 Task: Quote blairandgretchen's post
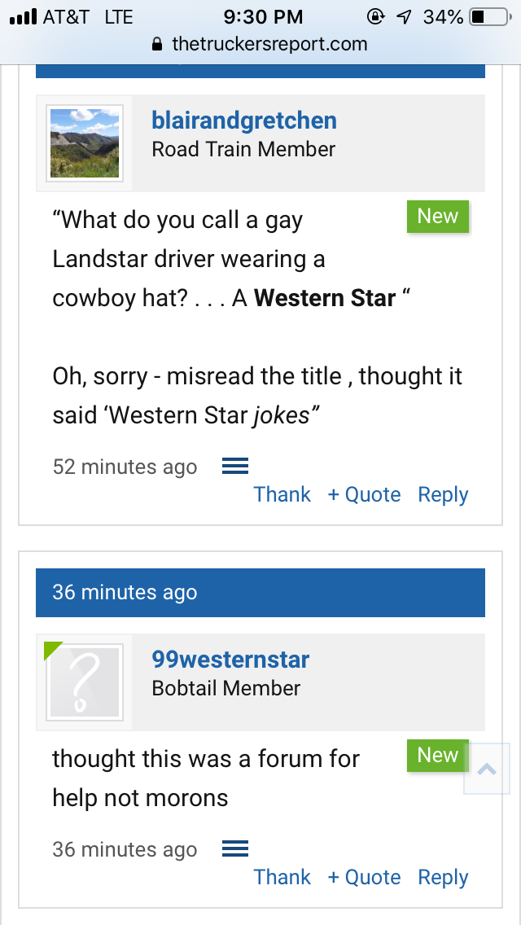click(364, 494)
